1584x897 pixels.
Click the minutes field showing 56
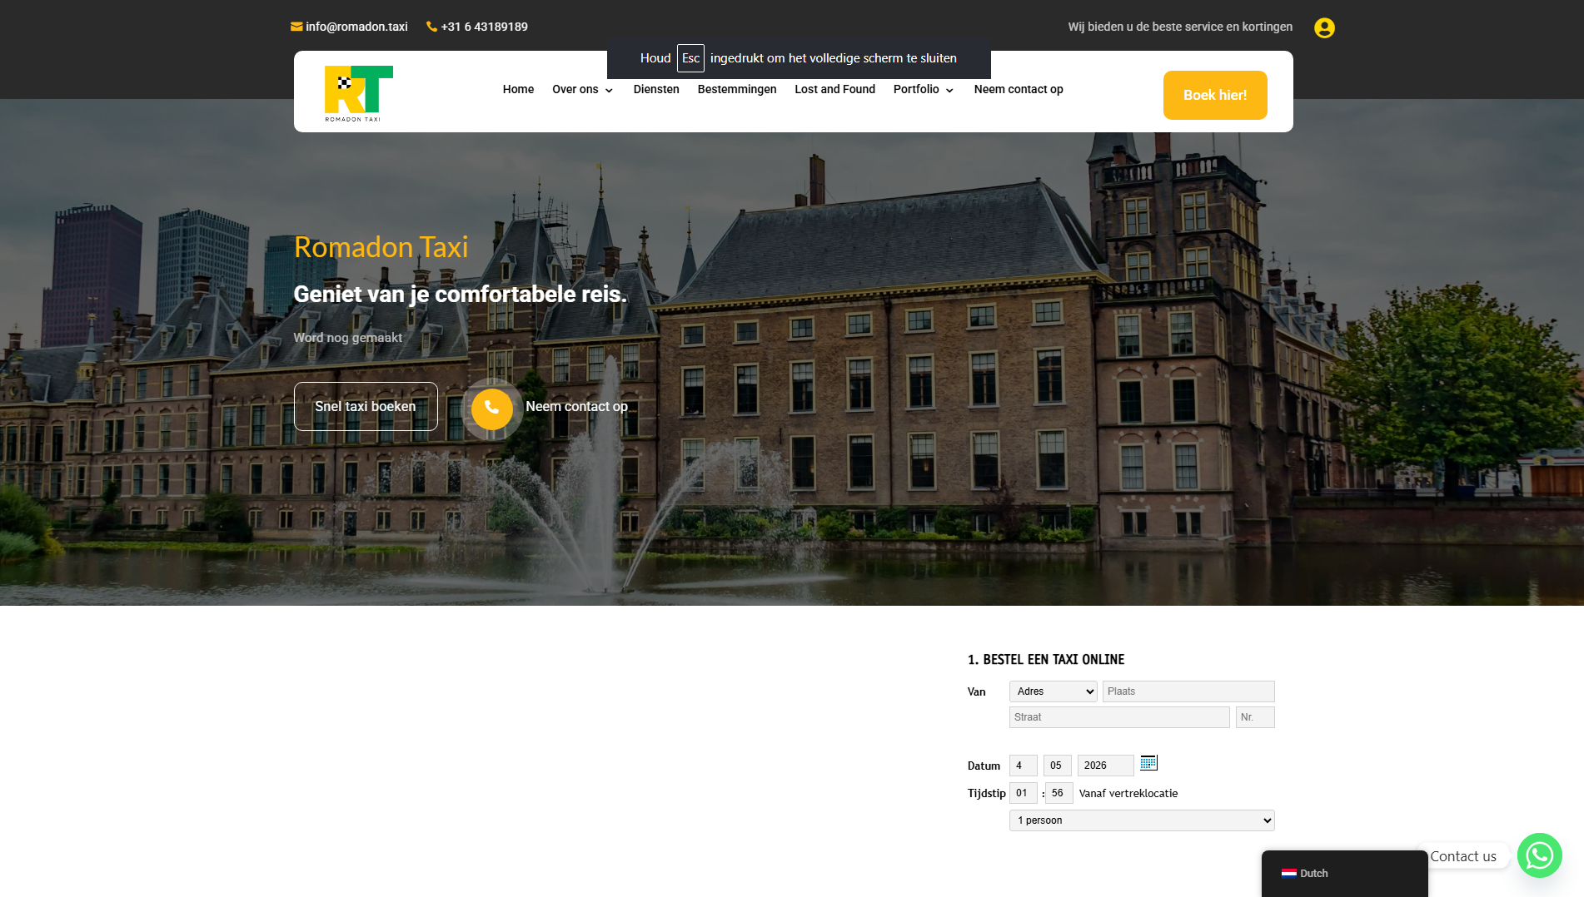(1058, 793)
